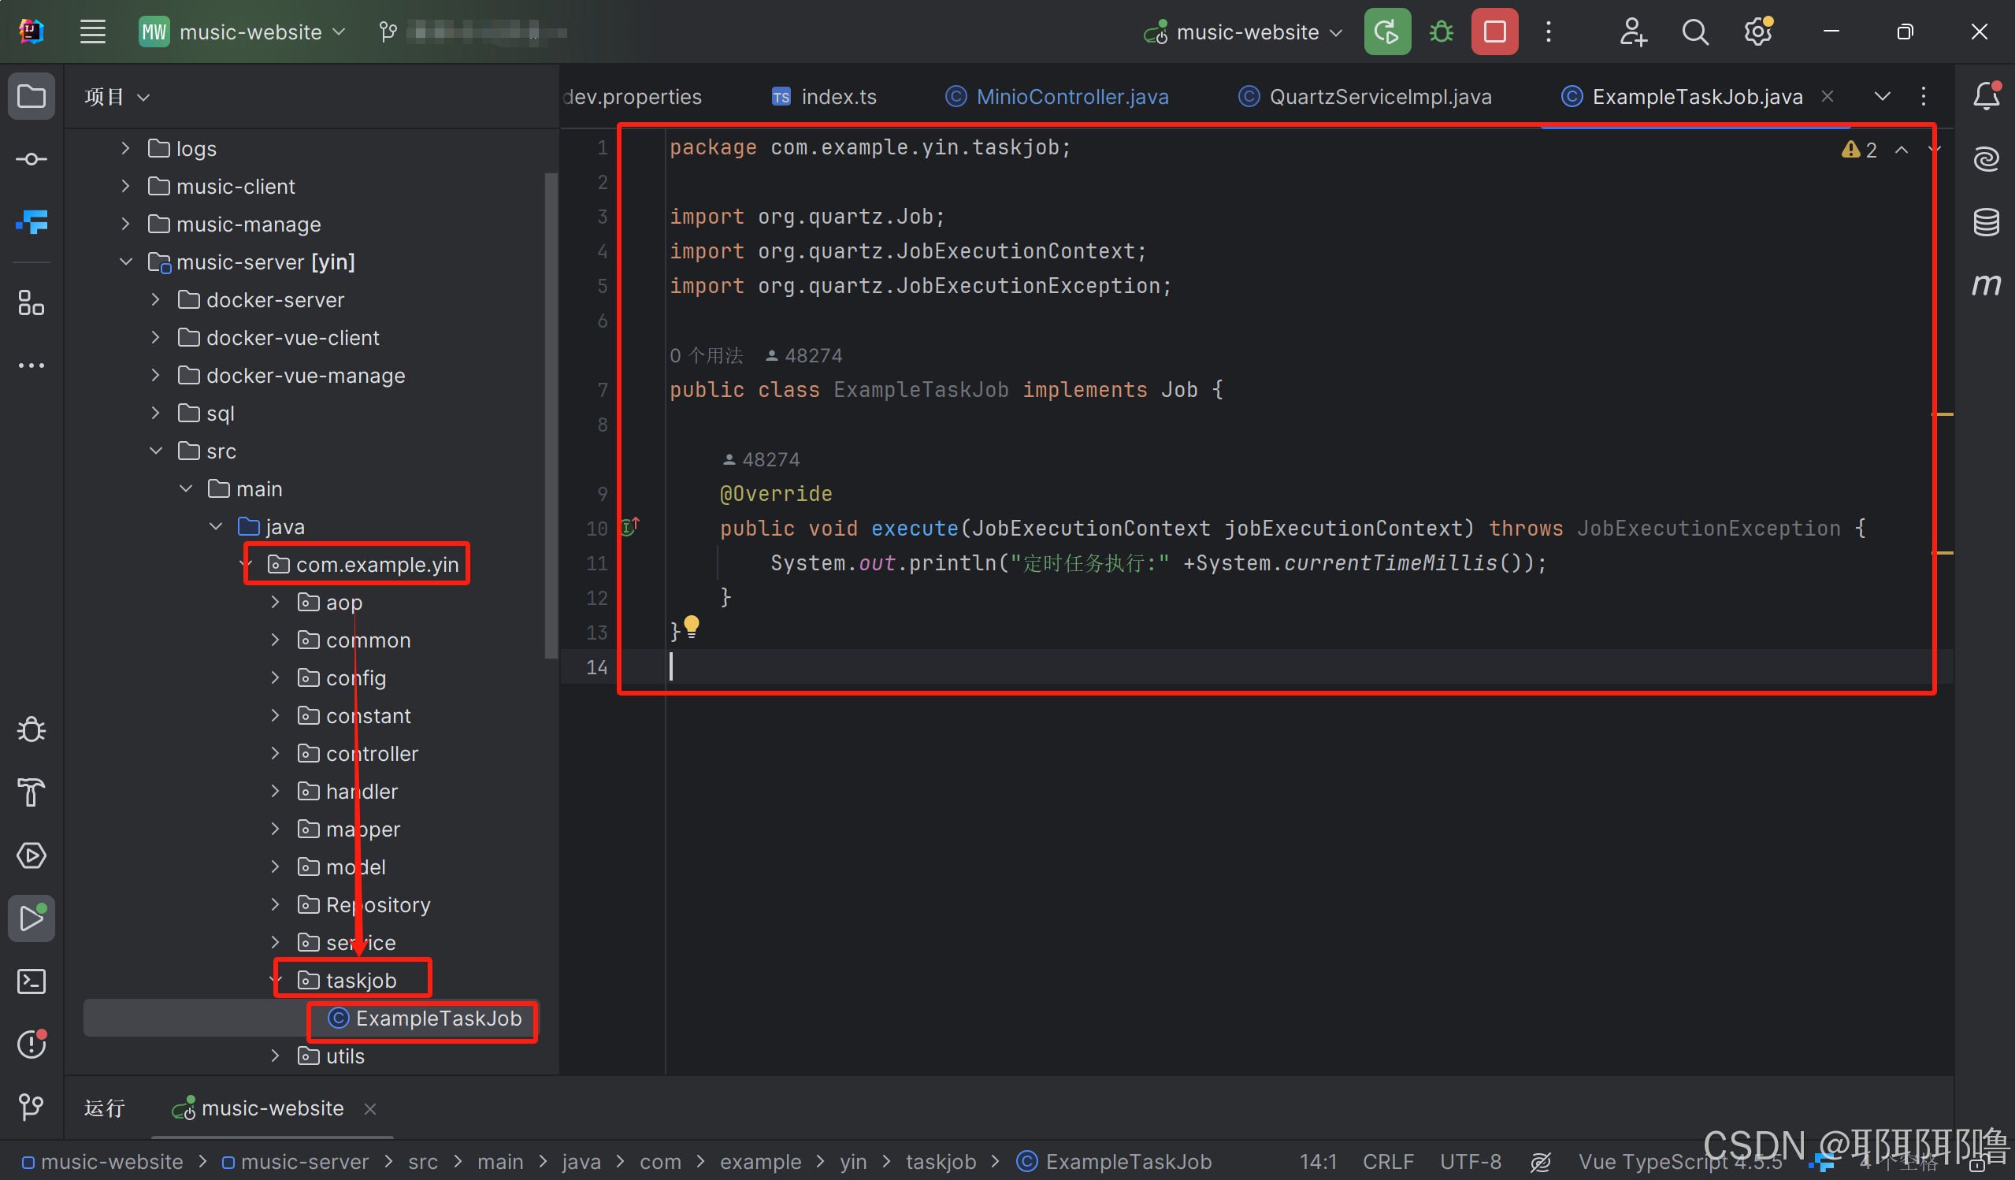Toggle the Run tool window button

tap(32, 918)
